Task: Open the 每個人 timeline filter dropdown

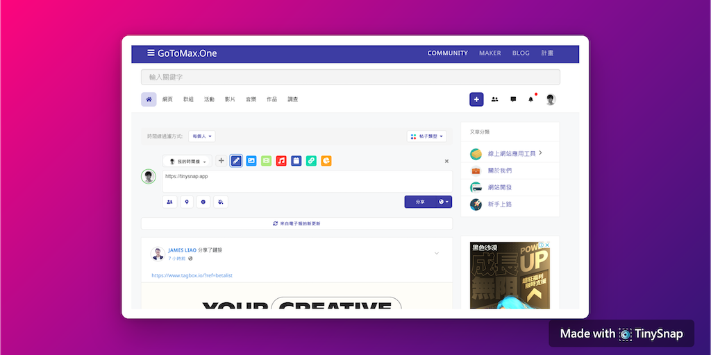Action: click(x=202, y=137)
